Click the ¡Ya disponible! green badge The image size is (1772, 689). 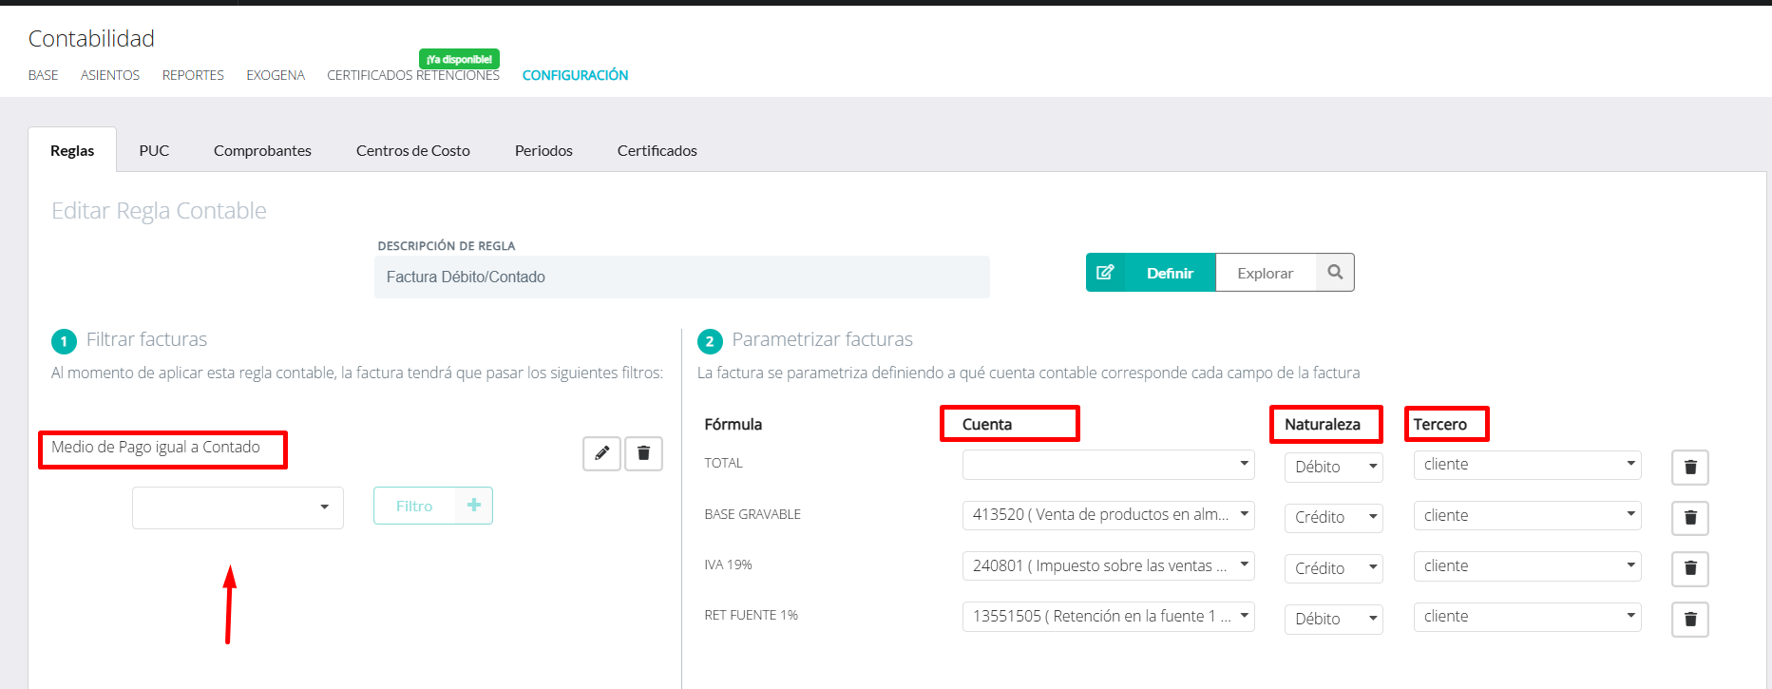tap(459, 59)
